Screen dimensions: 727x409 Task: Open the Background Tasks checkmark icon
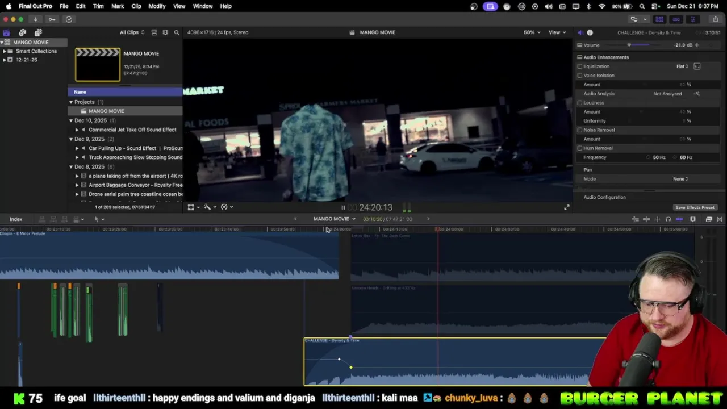click(x=69, y=19)
